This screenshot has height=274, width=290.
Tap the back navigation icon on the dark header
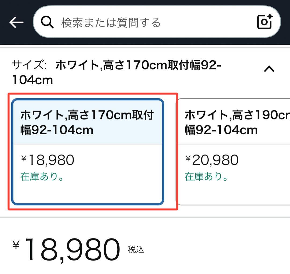(x=17, y=22)
